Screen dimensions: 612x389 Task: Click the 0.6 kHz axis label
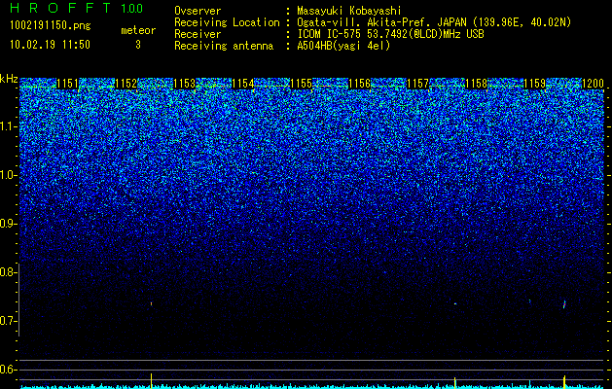(x=9, y=370)
